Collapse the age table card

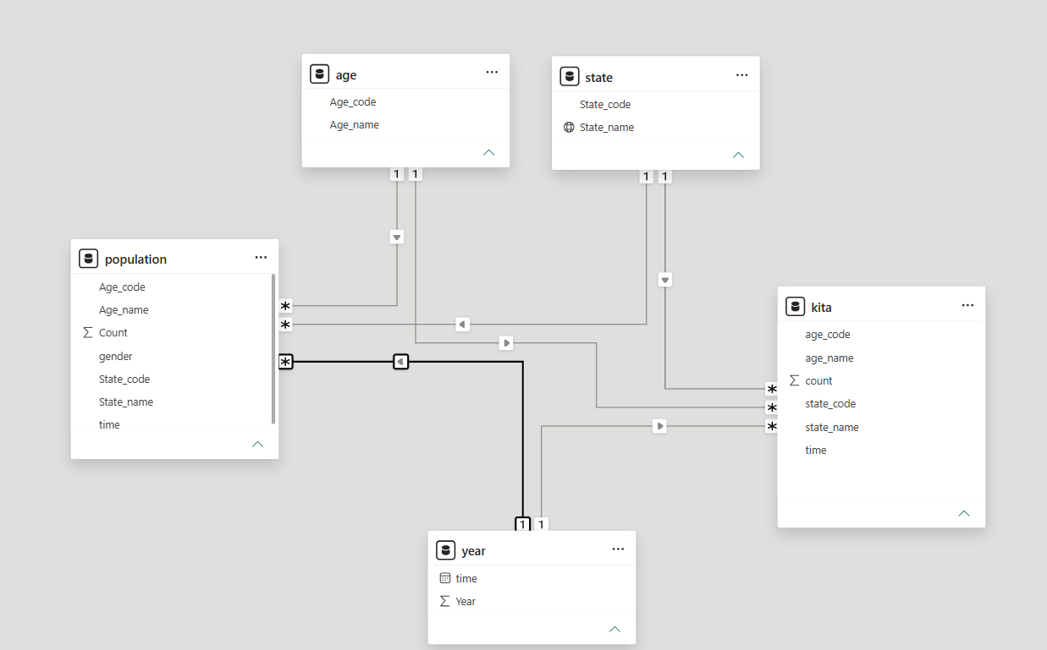[x=488, y=152]
